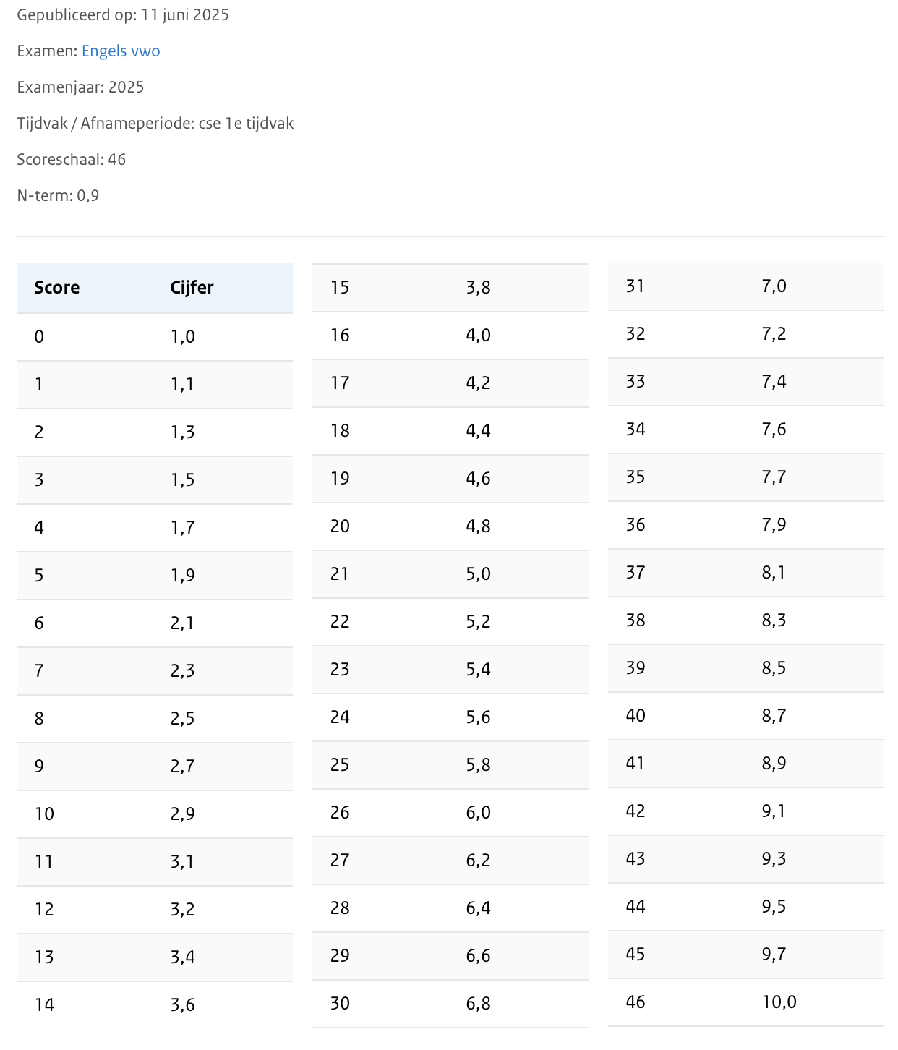Select the cijfer 7,0 cell
Screen dimensions: 898x1050
(774, 286)
